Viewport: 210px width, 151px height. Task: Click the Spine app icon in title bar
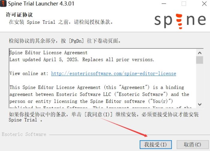tap(3, 4)
